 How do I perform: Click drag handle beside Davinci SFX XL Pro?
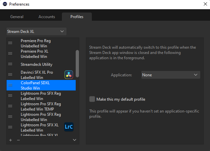pyautogui.click(x=10, y=75)
